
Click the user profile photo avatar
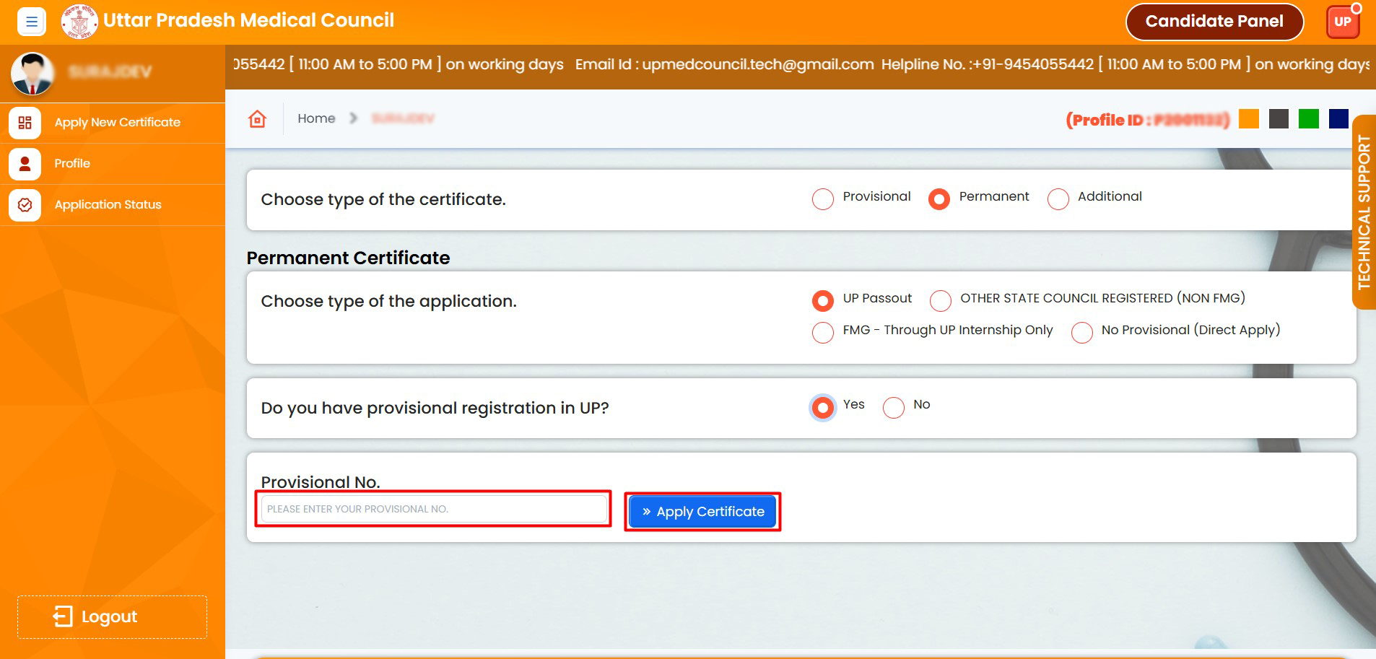(x=32, y=73)
